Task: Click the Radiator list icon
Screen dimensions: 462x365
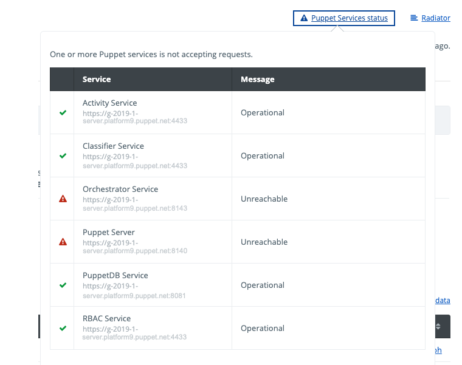Action: (x=414, y=18)
